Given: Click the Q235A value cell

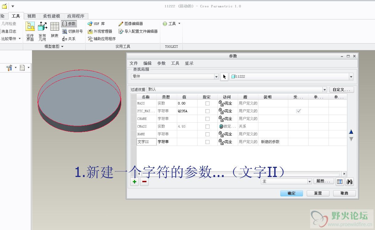Looking at the screenshot, I should click(187, 111).
